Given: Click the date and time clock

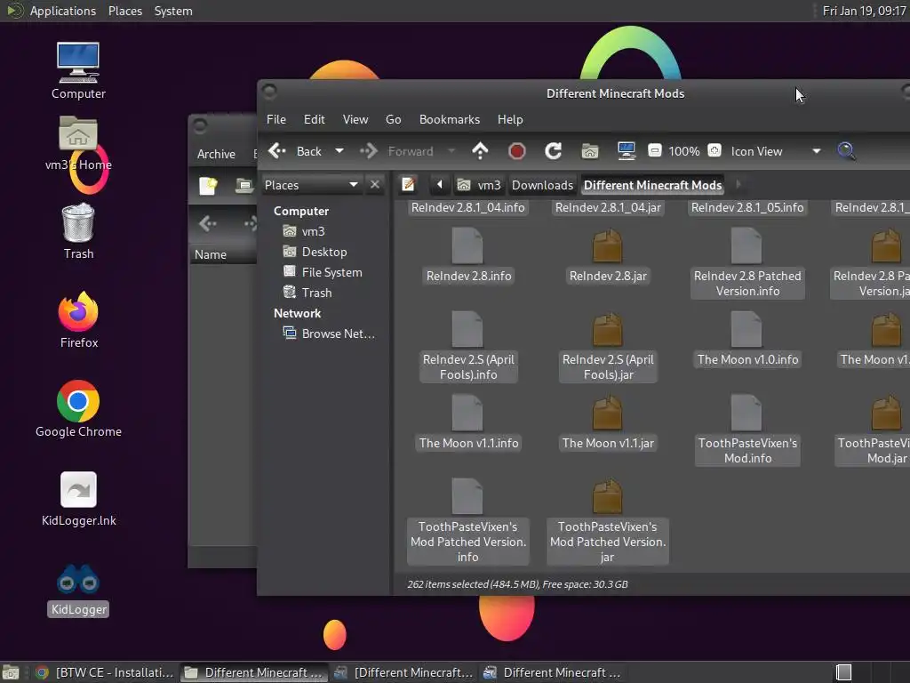Looking at the screenshot, I should [x=864, y=11].
